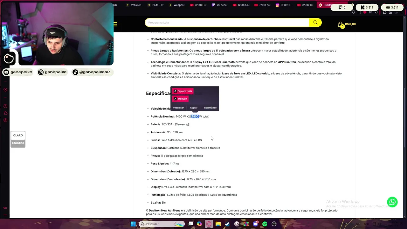Open Discord from the taskbar
Image resolution: width=407 pixels, height=229 pixels.
[255, 224]
